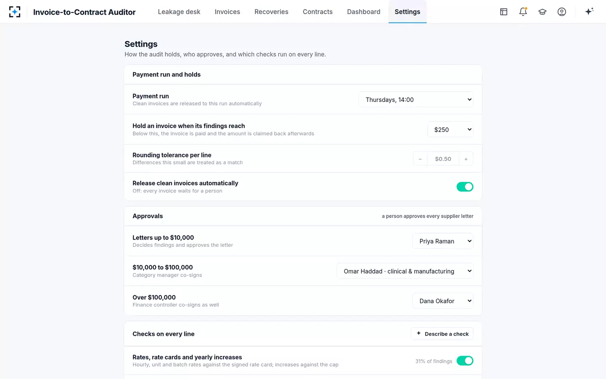Open the notifications bell

pos(523,12)
